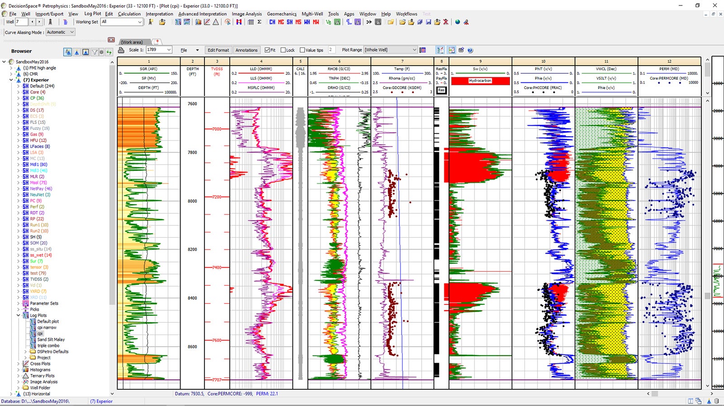Close the Browser panel with red X
724x407 pixels.
111,40
